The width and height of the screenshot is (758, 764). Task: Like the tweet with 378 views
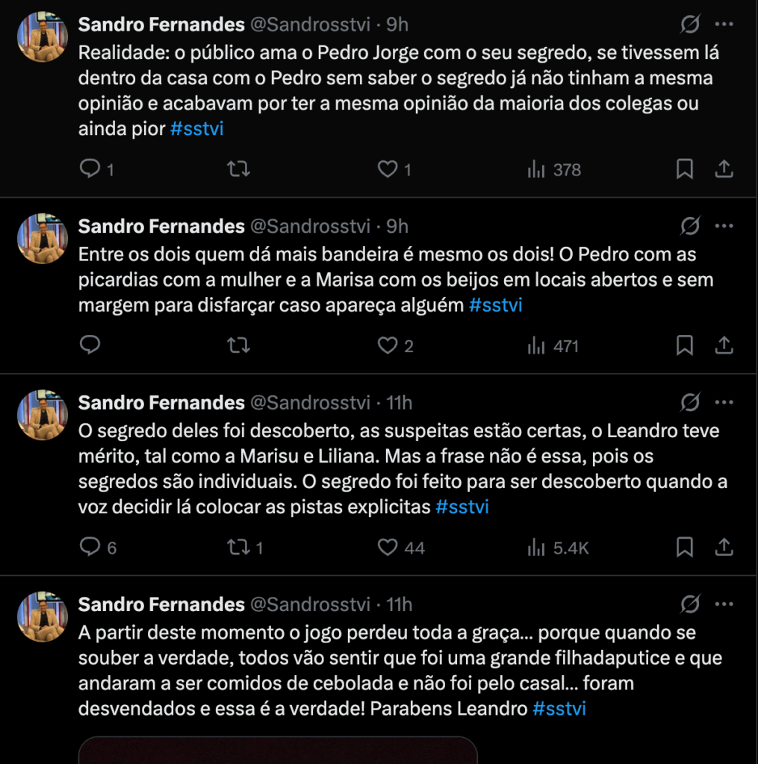pos(388,169)
